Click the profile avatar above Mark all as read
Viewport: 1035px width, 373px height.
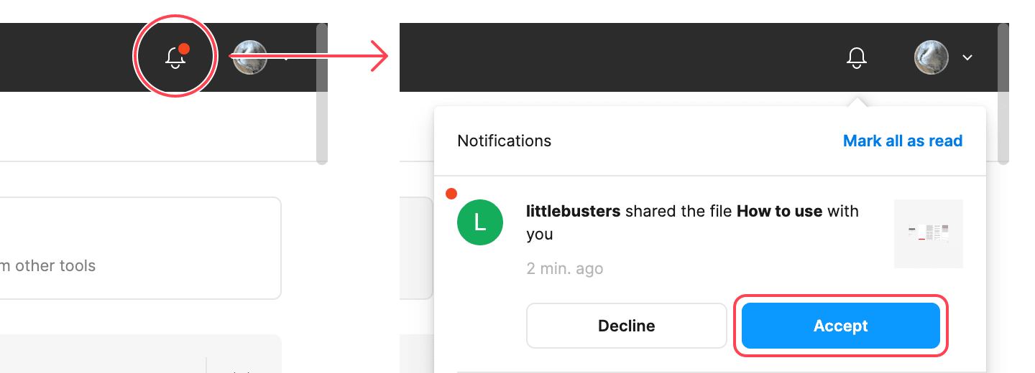[x=931, y=57]
